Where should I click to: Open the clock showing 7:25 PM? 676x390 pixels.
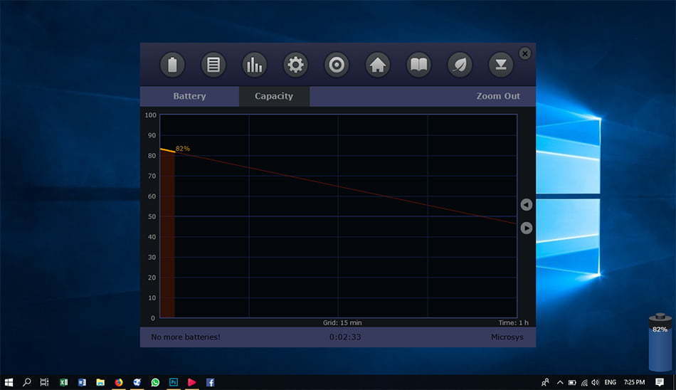(634, 382)
